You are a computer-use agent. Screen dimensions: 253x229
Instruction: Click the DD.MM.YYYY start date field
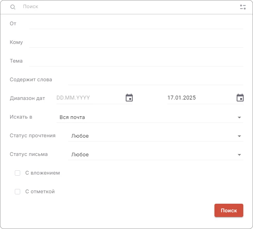tap(90, 98)
